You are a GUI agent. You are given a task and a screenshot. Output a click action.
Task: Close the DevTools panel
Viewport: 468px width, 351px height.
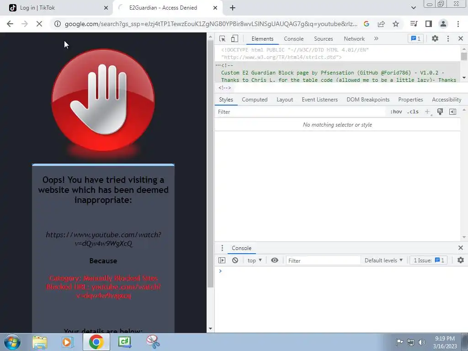pos(461,38)
